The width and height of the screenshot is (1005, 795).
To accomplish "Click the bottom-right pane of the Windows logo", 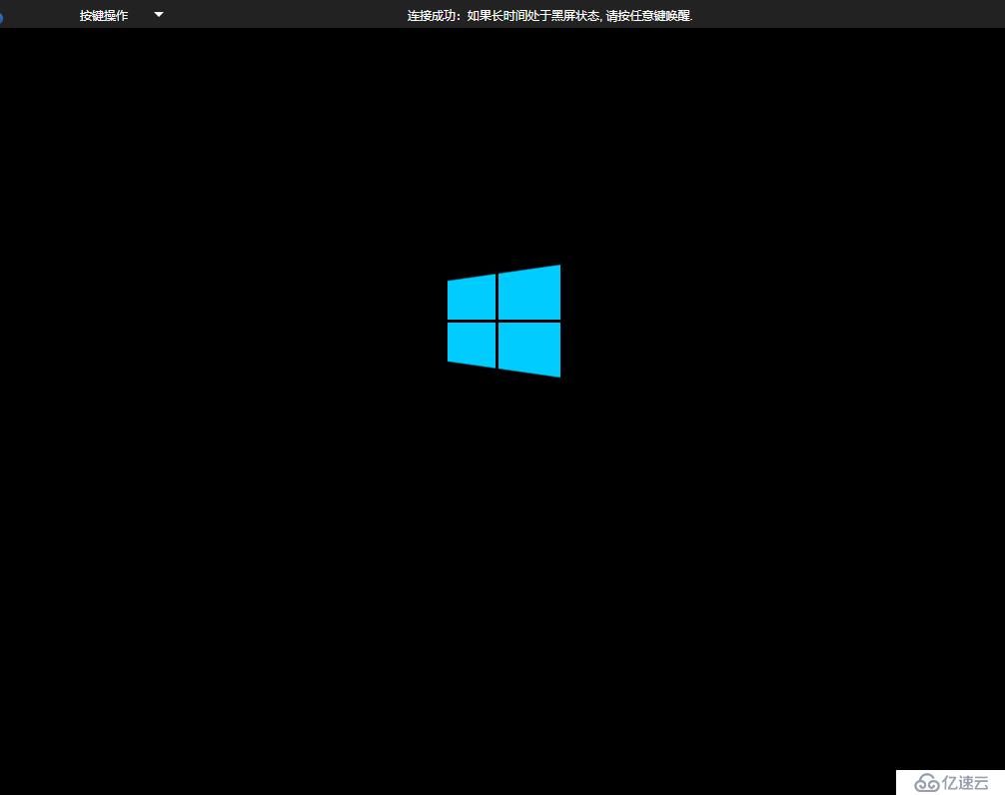I will coord(529,349).
